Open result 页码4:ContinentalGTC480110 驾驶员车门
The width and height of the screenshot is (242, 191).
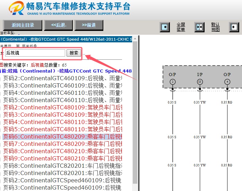tap(62, 122)
